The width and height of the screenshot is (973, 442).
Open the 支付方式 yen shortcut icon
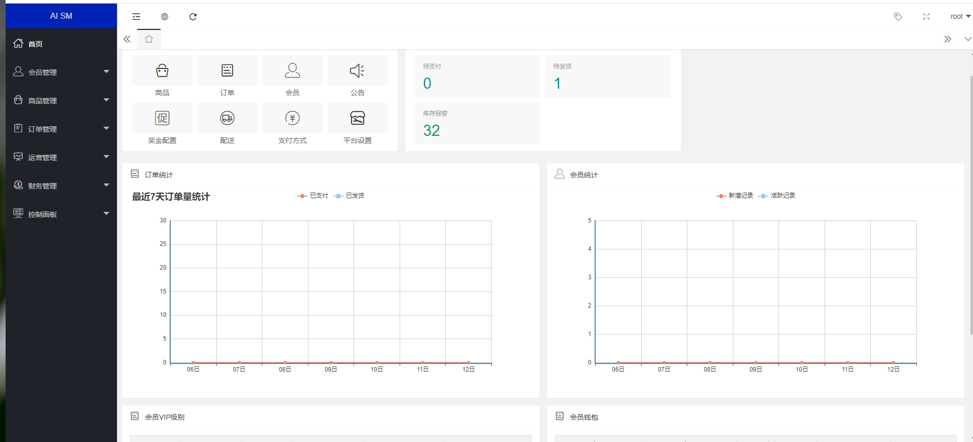pyautogui.click(x=292, y=118)
